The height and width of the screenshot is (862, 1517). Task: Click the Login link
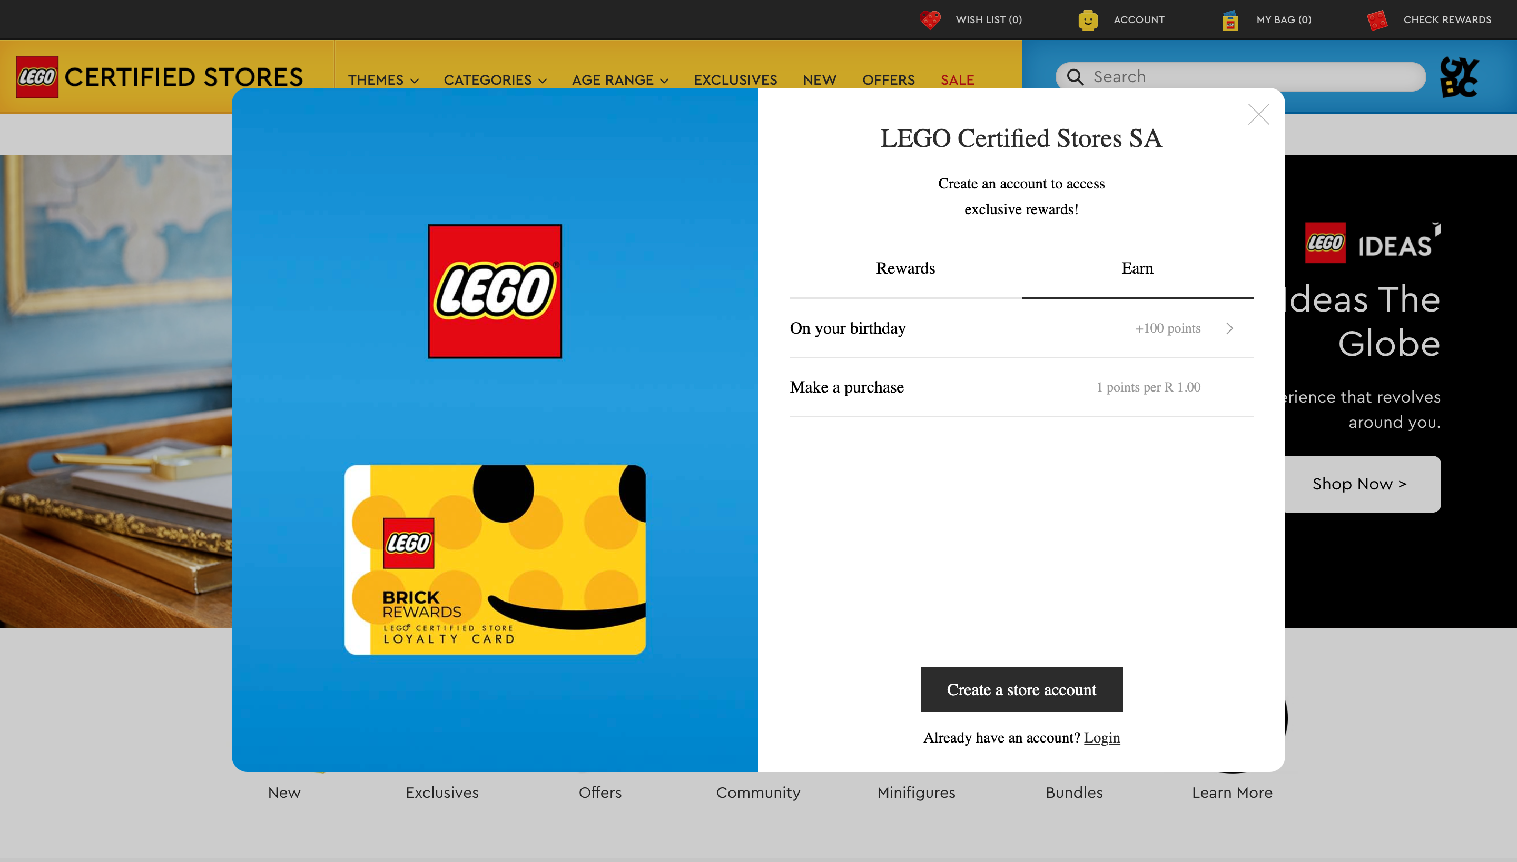[1101, 738]
